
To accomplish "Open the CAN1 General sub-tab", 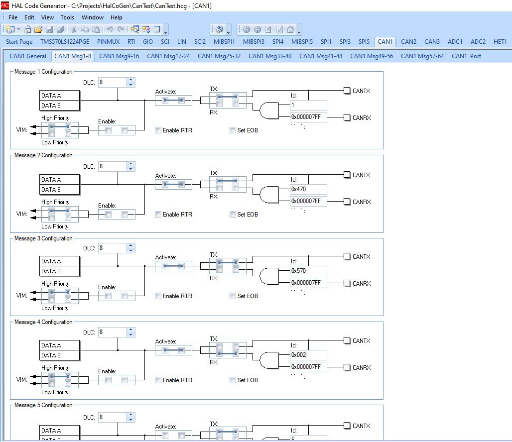I will [28, 56].
